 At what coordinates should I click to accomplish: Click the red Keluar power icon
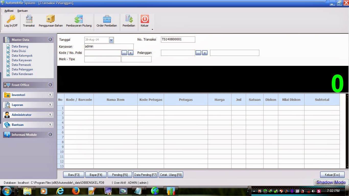coord(145,19)
